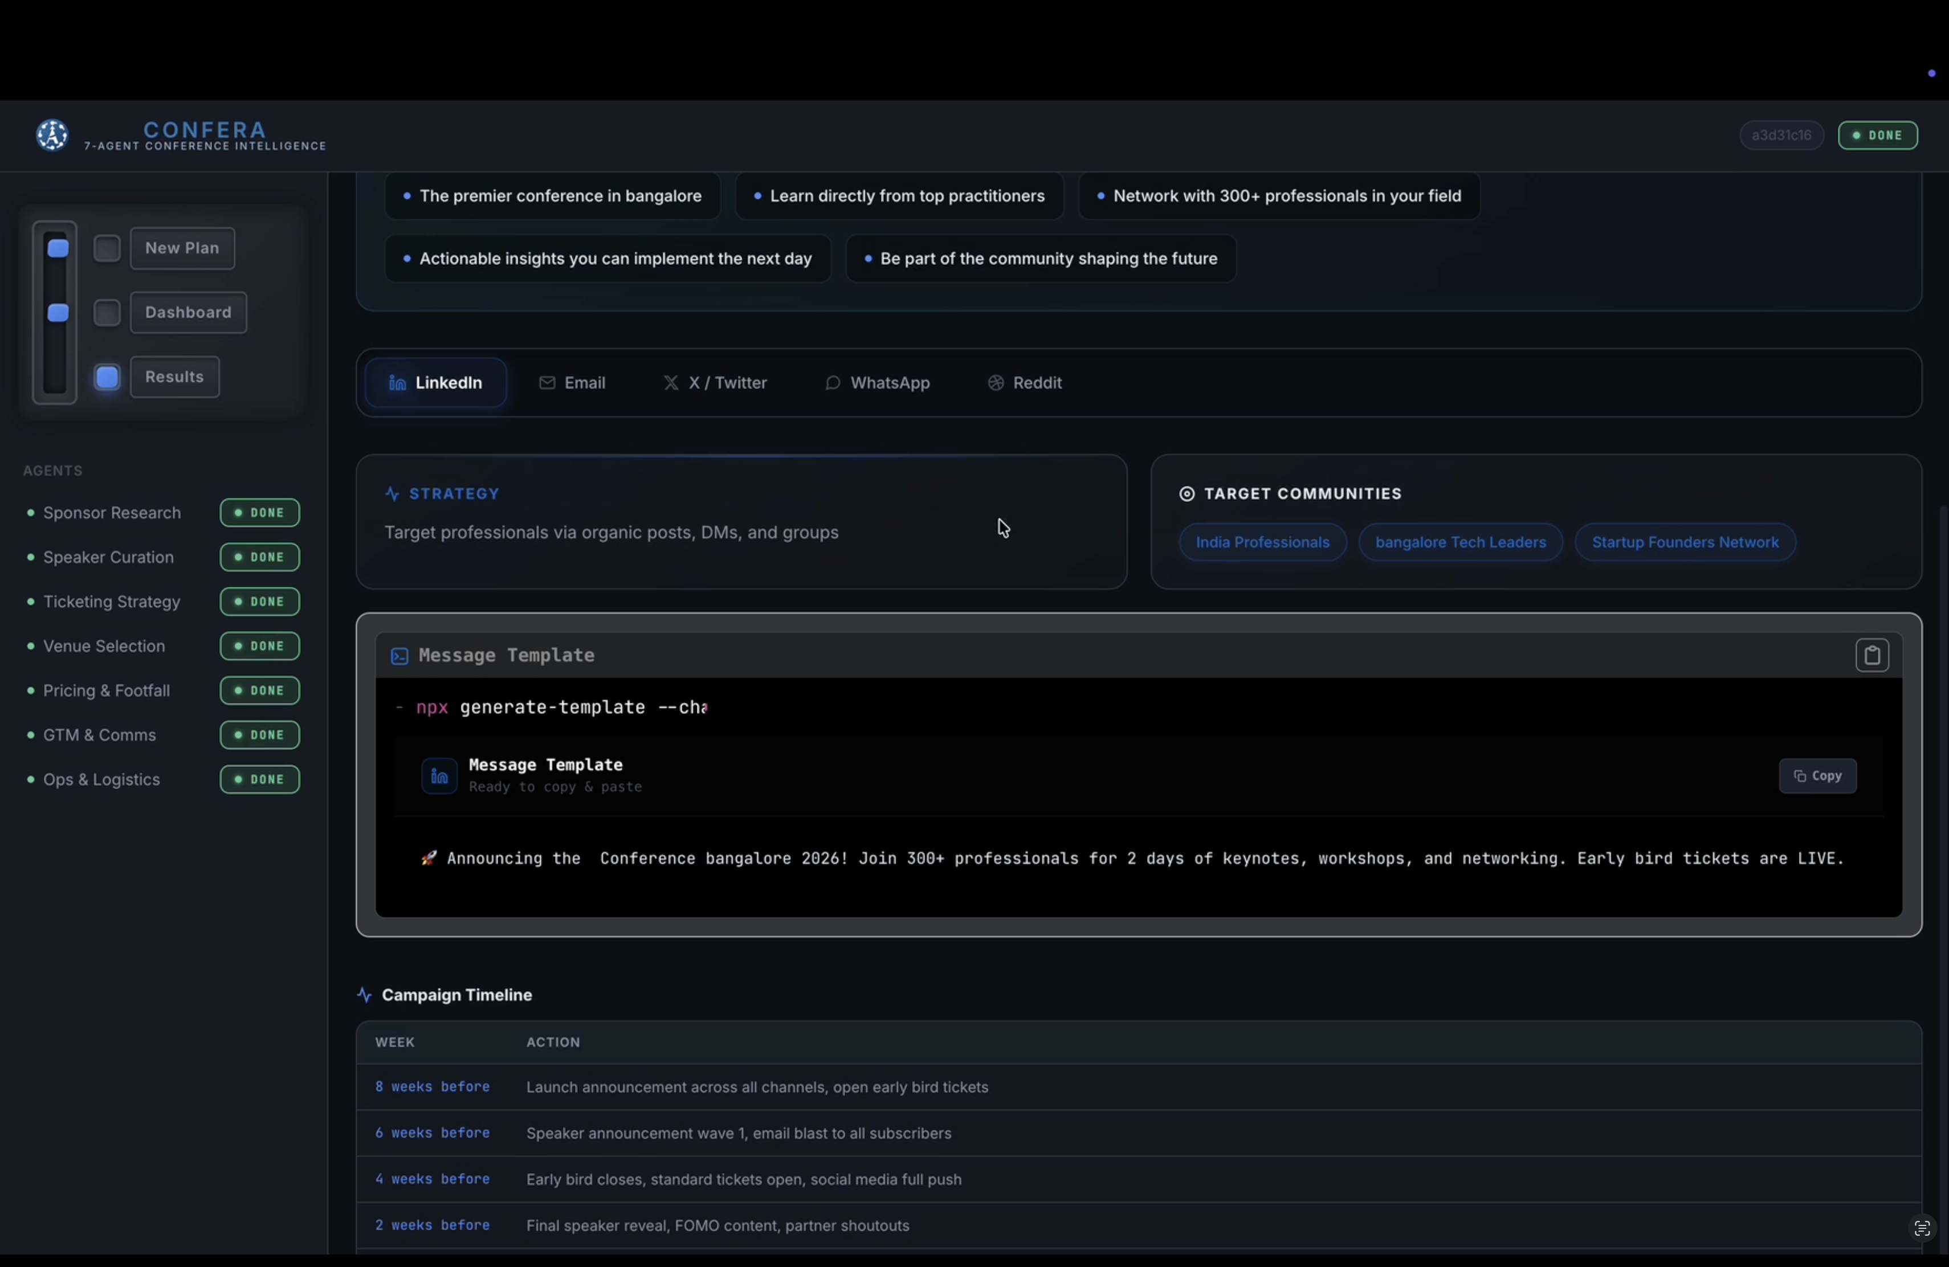This screenshot has height=1267, width=1949.
Task: Click "The premier conference in bangalore" chip
Action: tap(553, 197)
